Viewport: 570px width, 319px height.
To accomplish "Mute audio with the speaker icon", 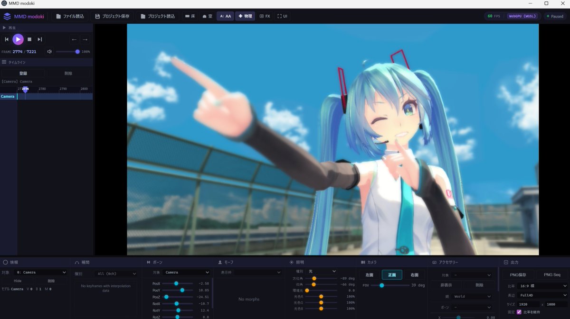I will (49, 51).
